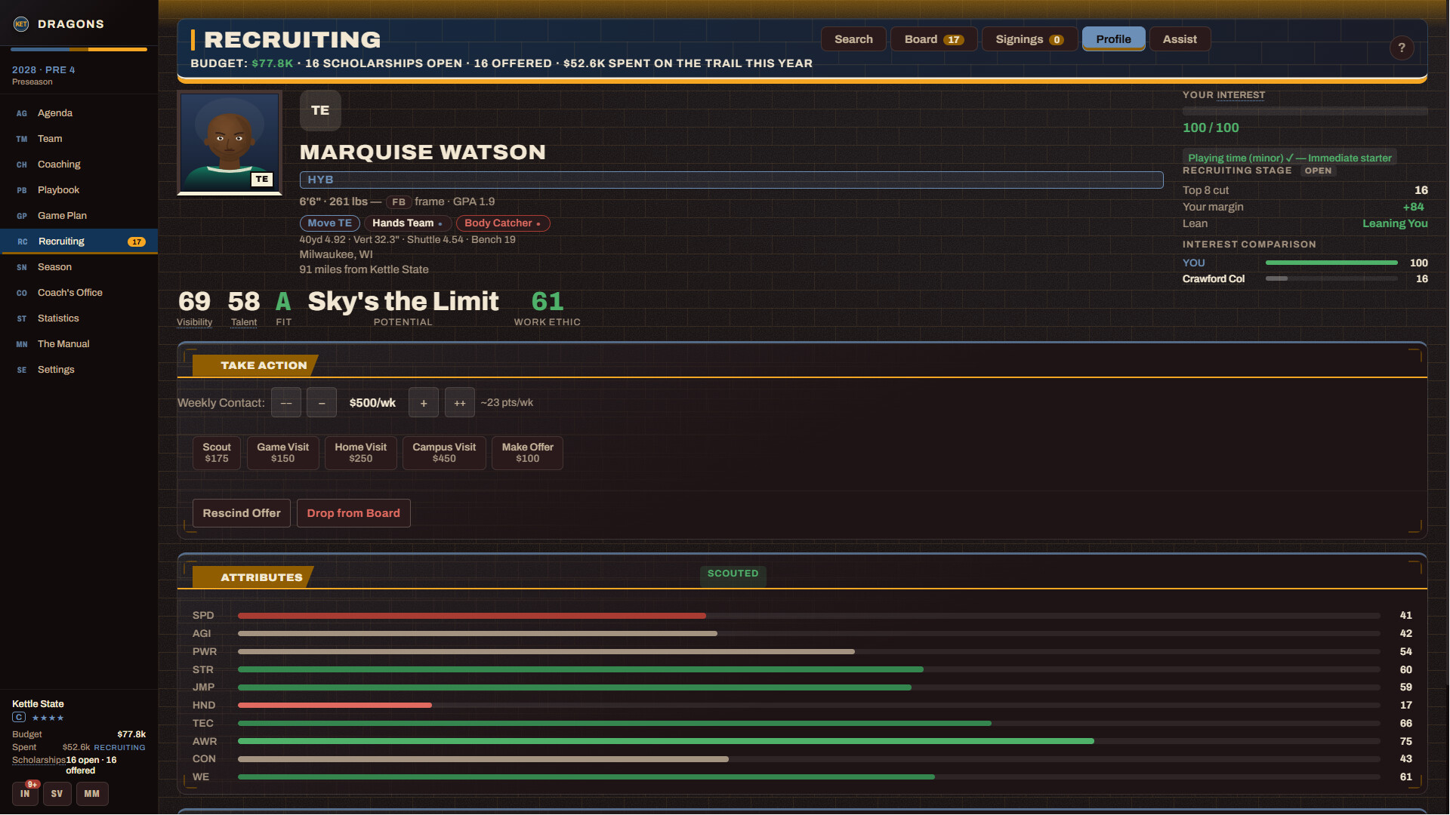The image size is (1450, 815).
Task: Click the Talent rating label
Action: pos(244,322)
